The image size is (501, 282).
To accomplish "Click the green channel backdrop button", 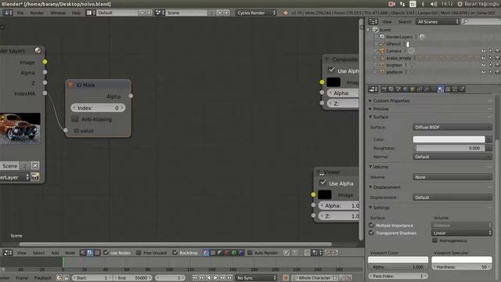I will tap(234, 252).
